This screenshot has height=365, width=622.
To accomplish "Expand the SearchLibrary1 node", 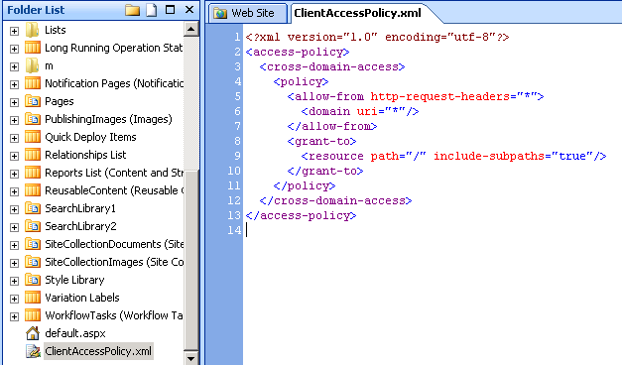I will 14,209.
